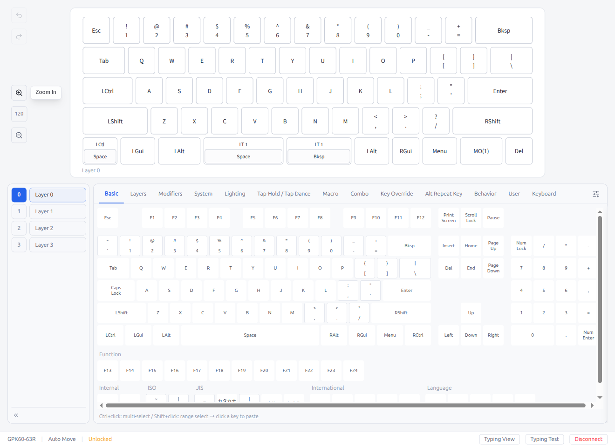Select the MO(1) key on keyboard layout
This screenshot has height=447, width=615.
481,151
